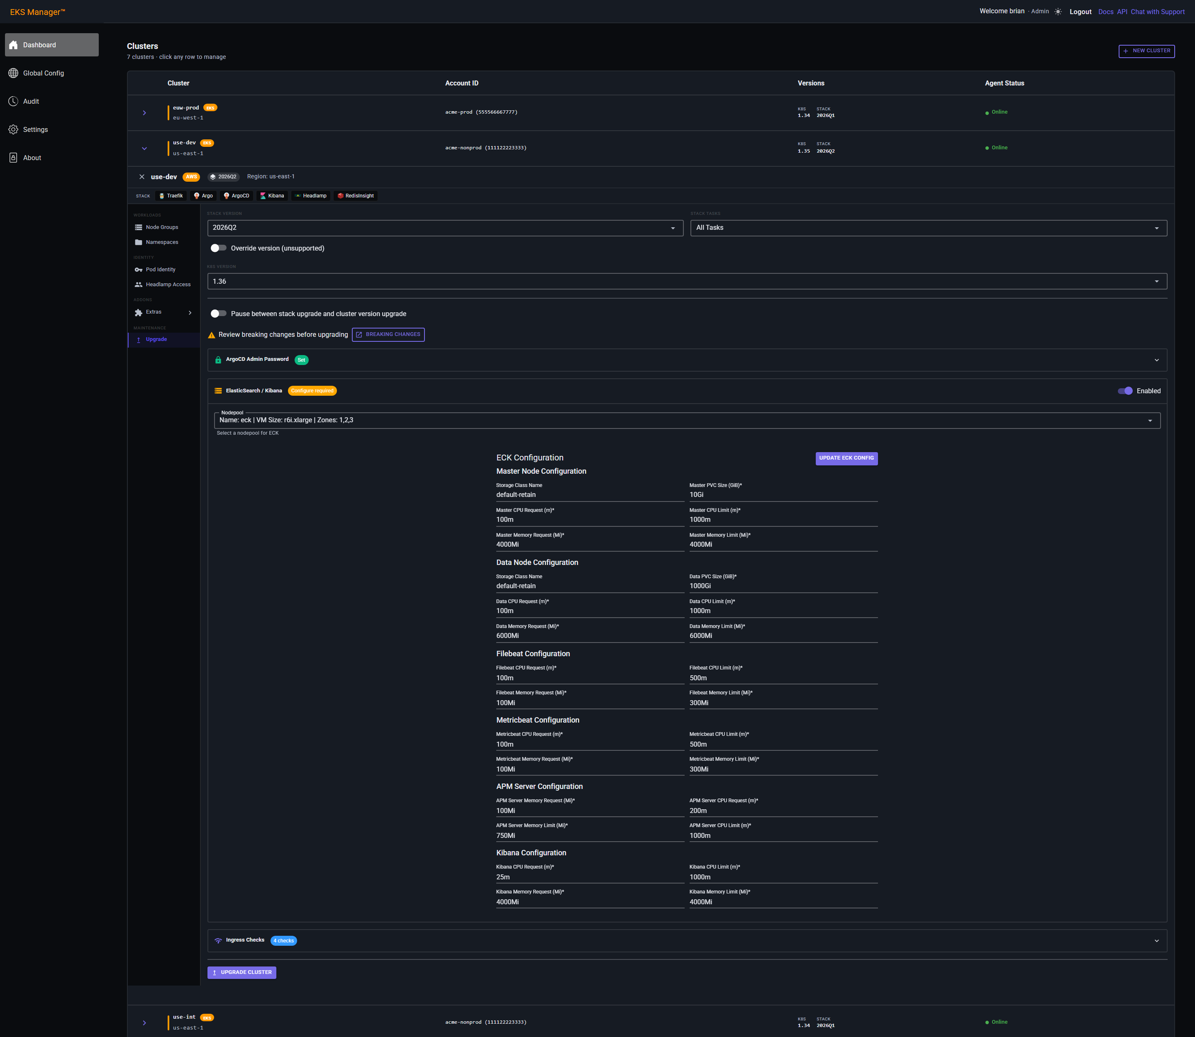Click the About lock icon
The height and width of the screenshot is (1037, 1195).
[x=13, y=158]
